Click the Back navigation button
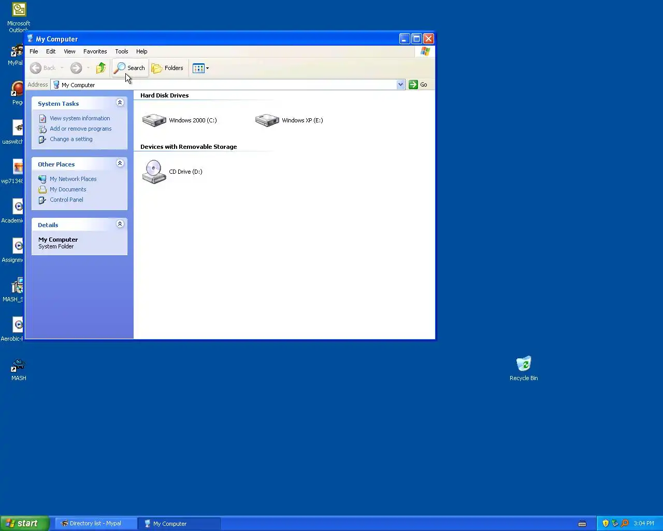The height and width of the screenshot is (531, 663). coord(42,68)
